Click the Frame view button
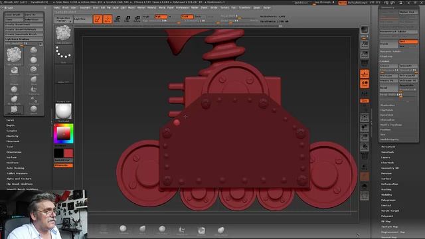The image size is (425, 239). point(365,118)
